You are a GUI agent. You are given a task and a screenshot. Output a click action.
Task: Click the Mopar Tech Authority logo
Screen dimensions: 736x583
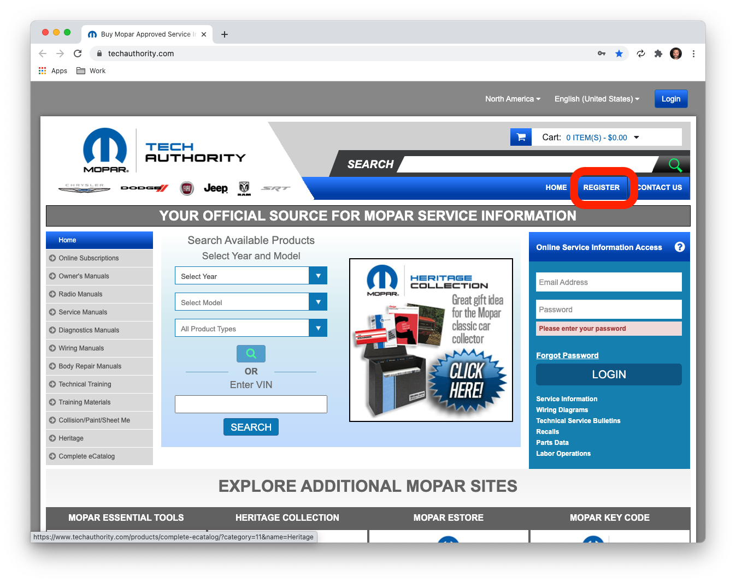point(164,151)
